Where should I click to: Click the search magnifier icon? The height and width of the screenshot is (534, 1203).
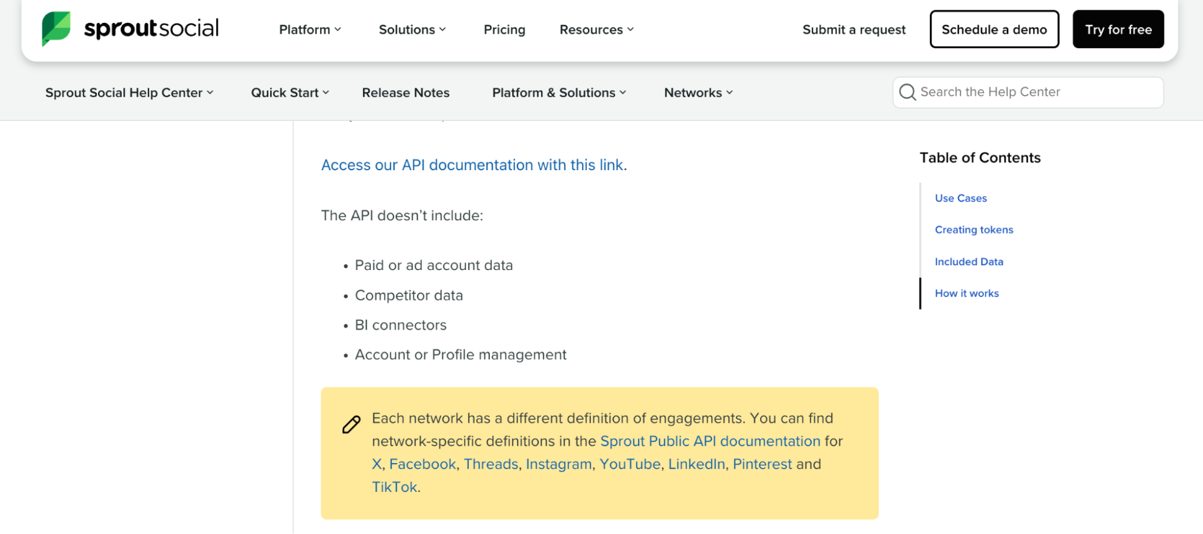907,92
